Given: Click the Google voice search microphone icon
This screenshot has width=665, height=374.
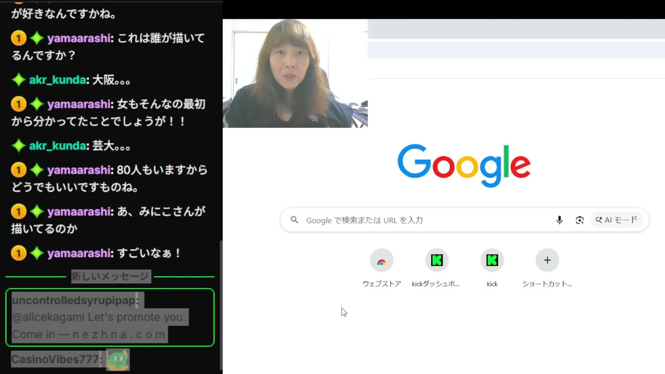Looking at the screenshot, I should click(559, 220).
